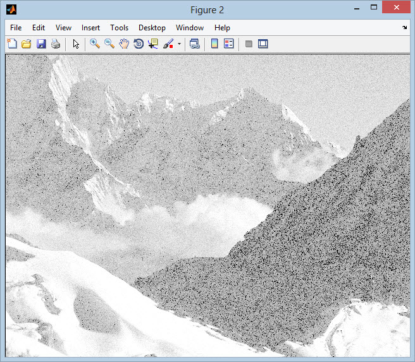Open the Edit menu

[39, 28]
